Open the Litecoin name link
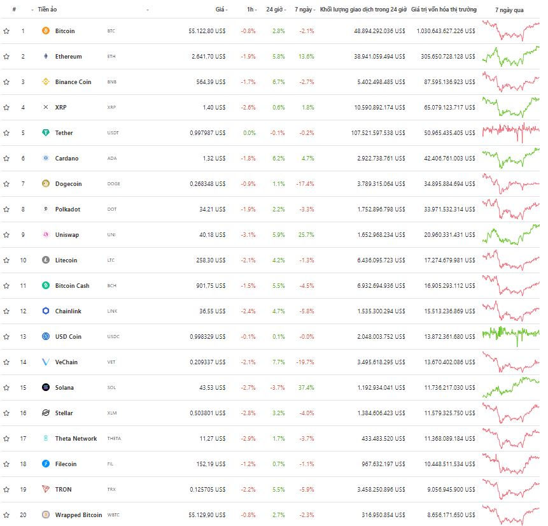 tap(66, 260)
